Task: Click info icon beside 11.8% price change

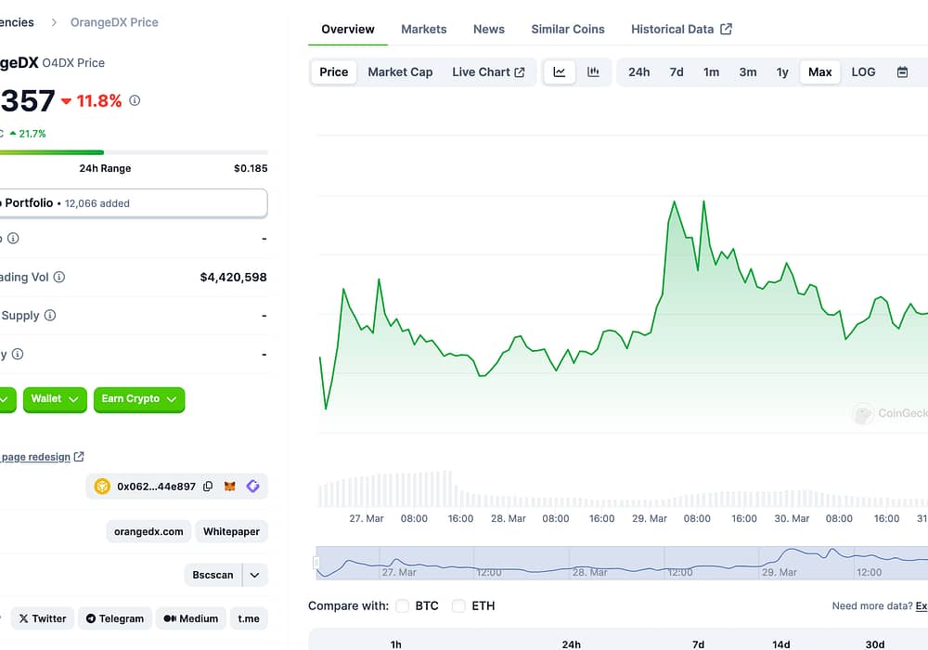Action: 135,100
